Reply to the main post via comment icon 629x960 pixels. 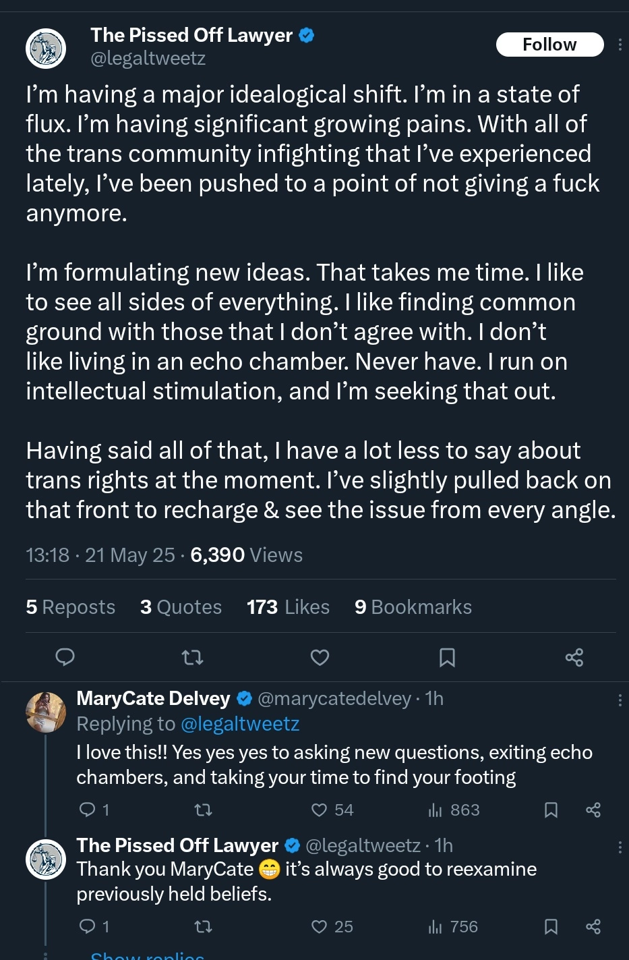[x=65, y=657]
